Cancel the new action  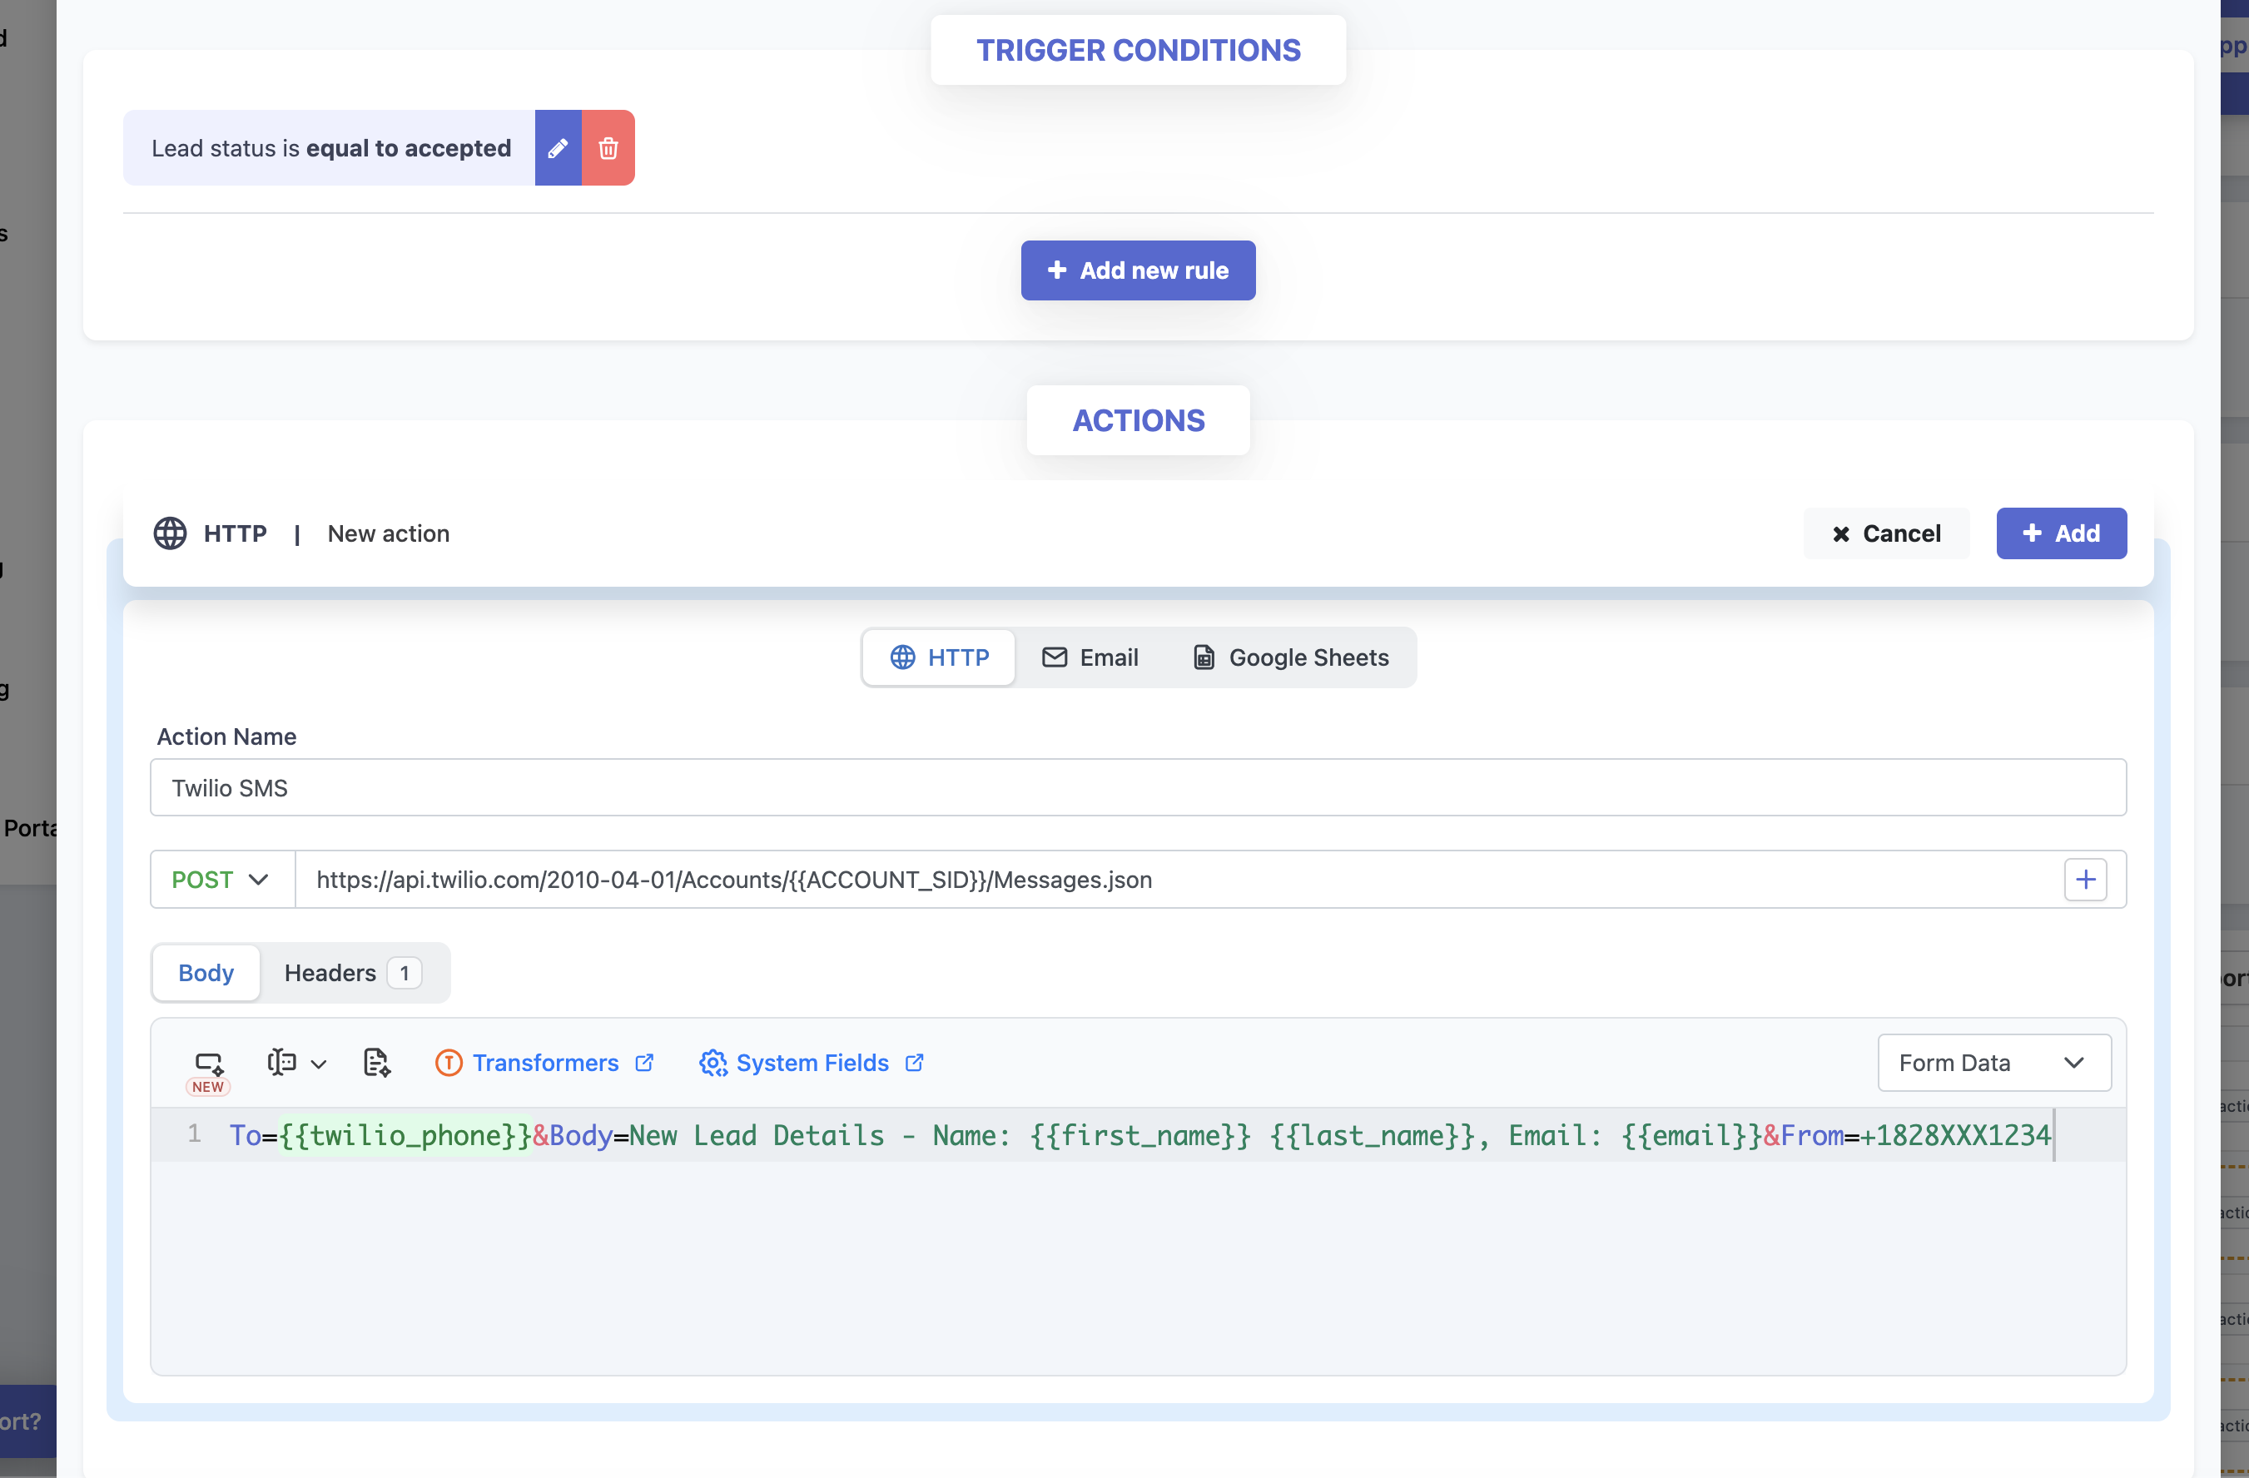pos(1885,533)
